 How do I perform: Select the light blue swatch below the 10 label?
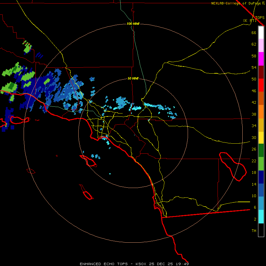point(261,203)
